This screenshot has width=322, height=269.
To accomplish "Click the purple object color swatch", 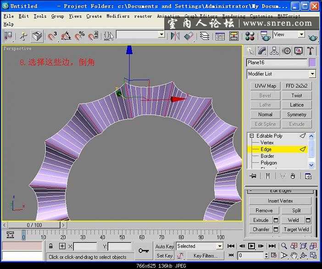I will 312,62.
